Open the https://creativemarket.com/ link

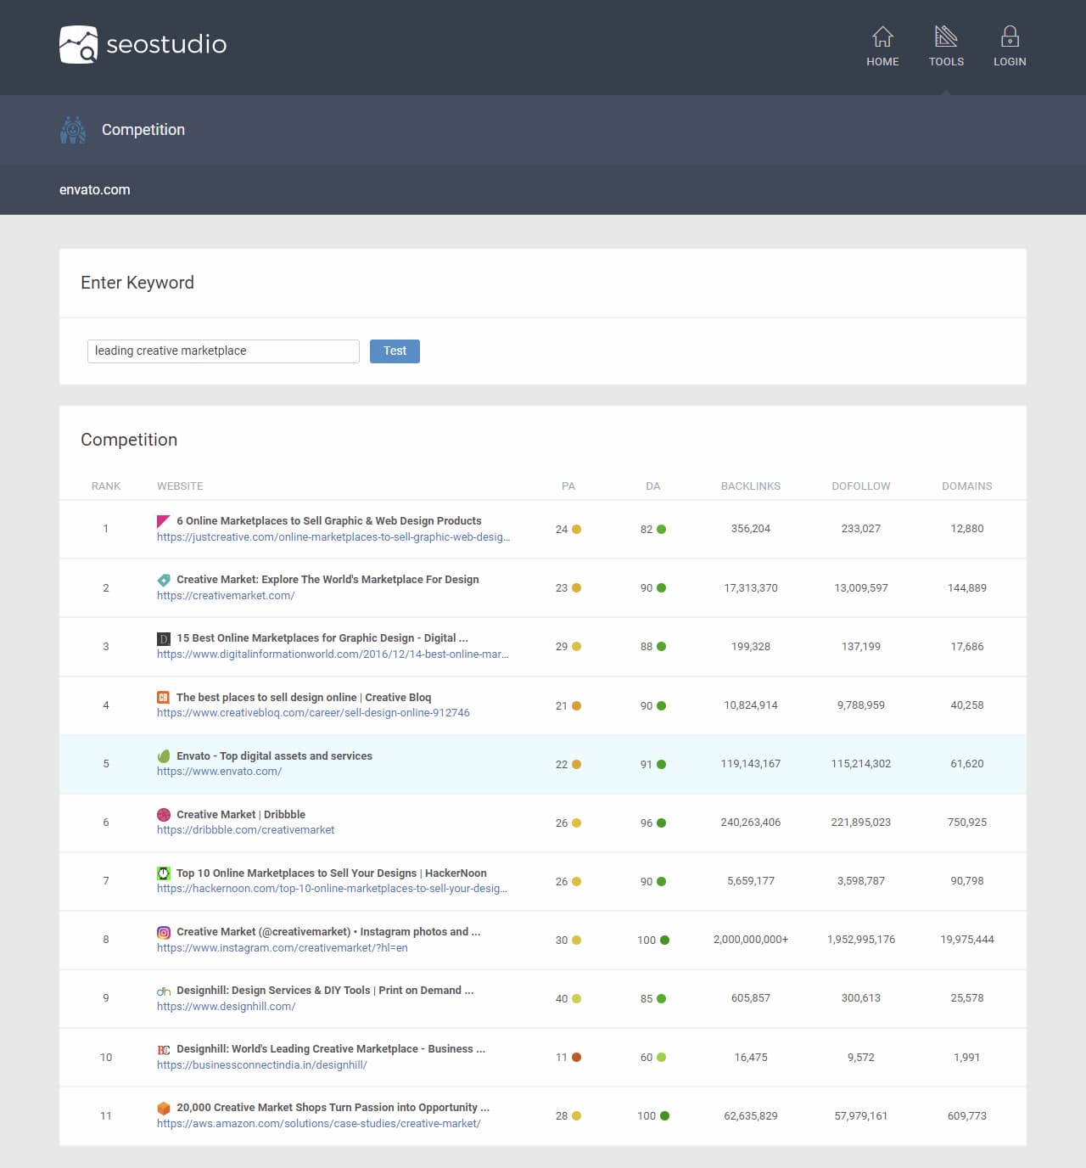pyautogui.click(x=226, y=596)
